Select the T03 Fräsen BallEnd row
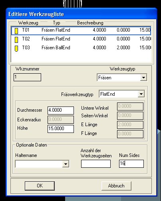 click(x=81, y=48)
